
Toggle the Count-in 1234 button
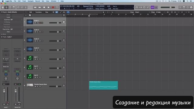point(152,7)
